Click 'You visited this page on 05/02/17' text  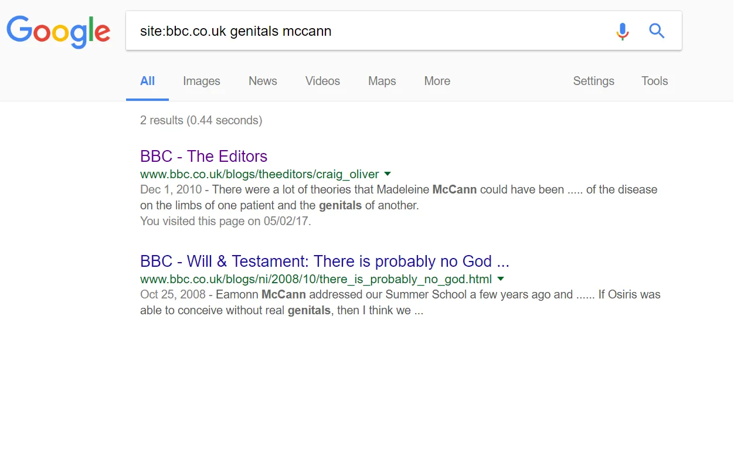226,222
